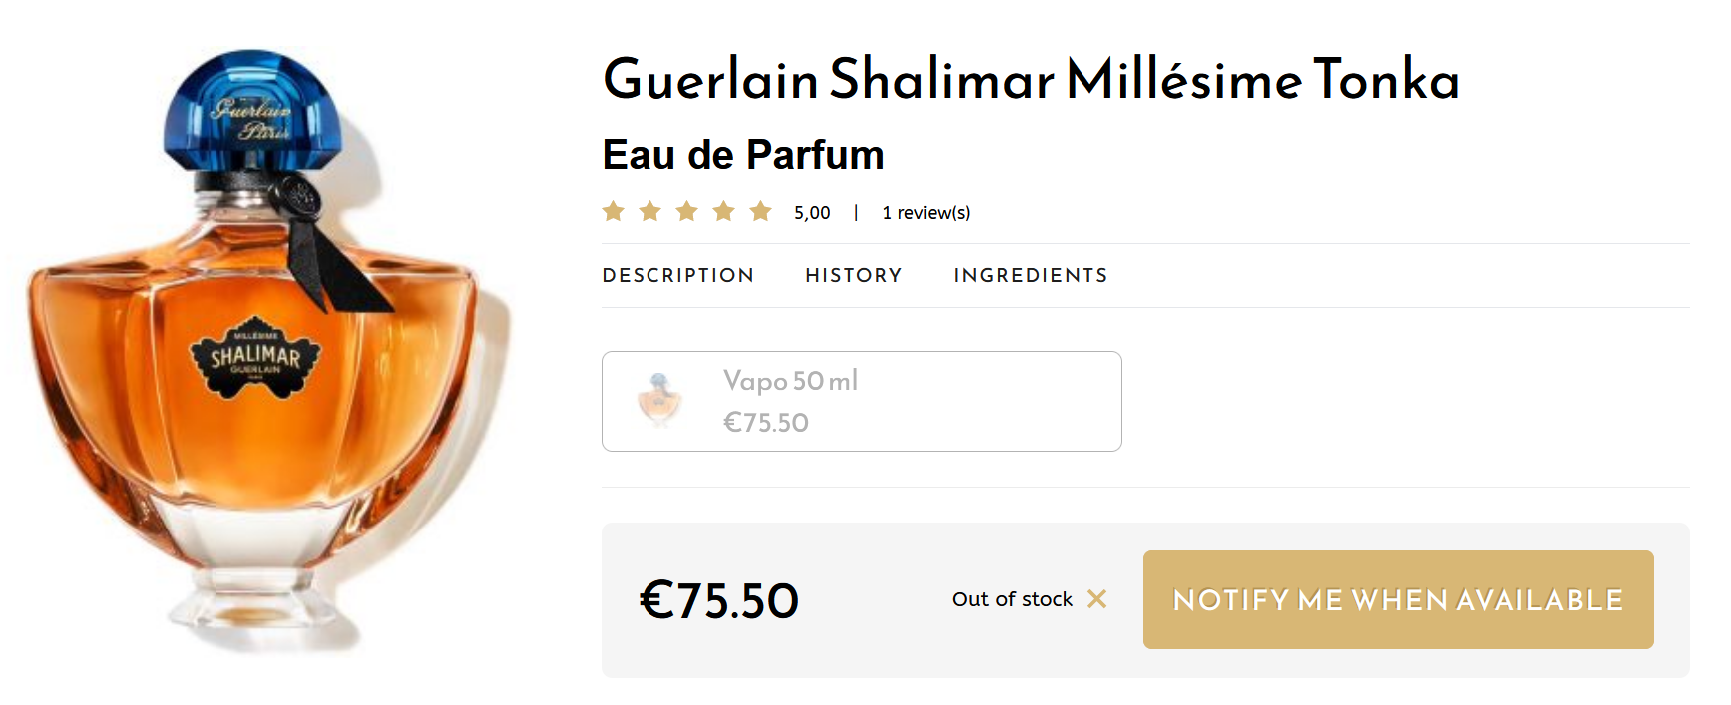Select the Vapo 50 ml size option
Image resolution: width=1731 pixels, height=705 pixels.
[x=861, y=401]
